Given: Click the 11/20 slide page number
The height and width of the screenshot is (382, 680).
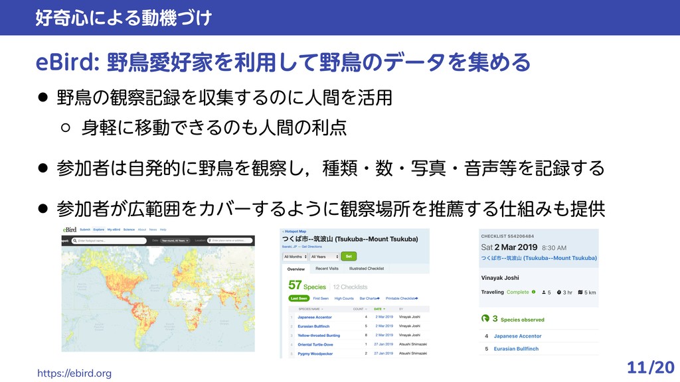Looking at the screenshot, I should (651, 367).
